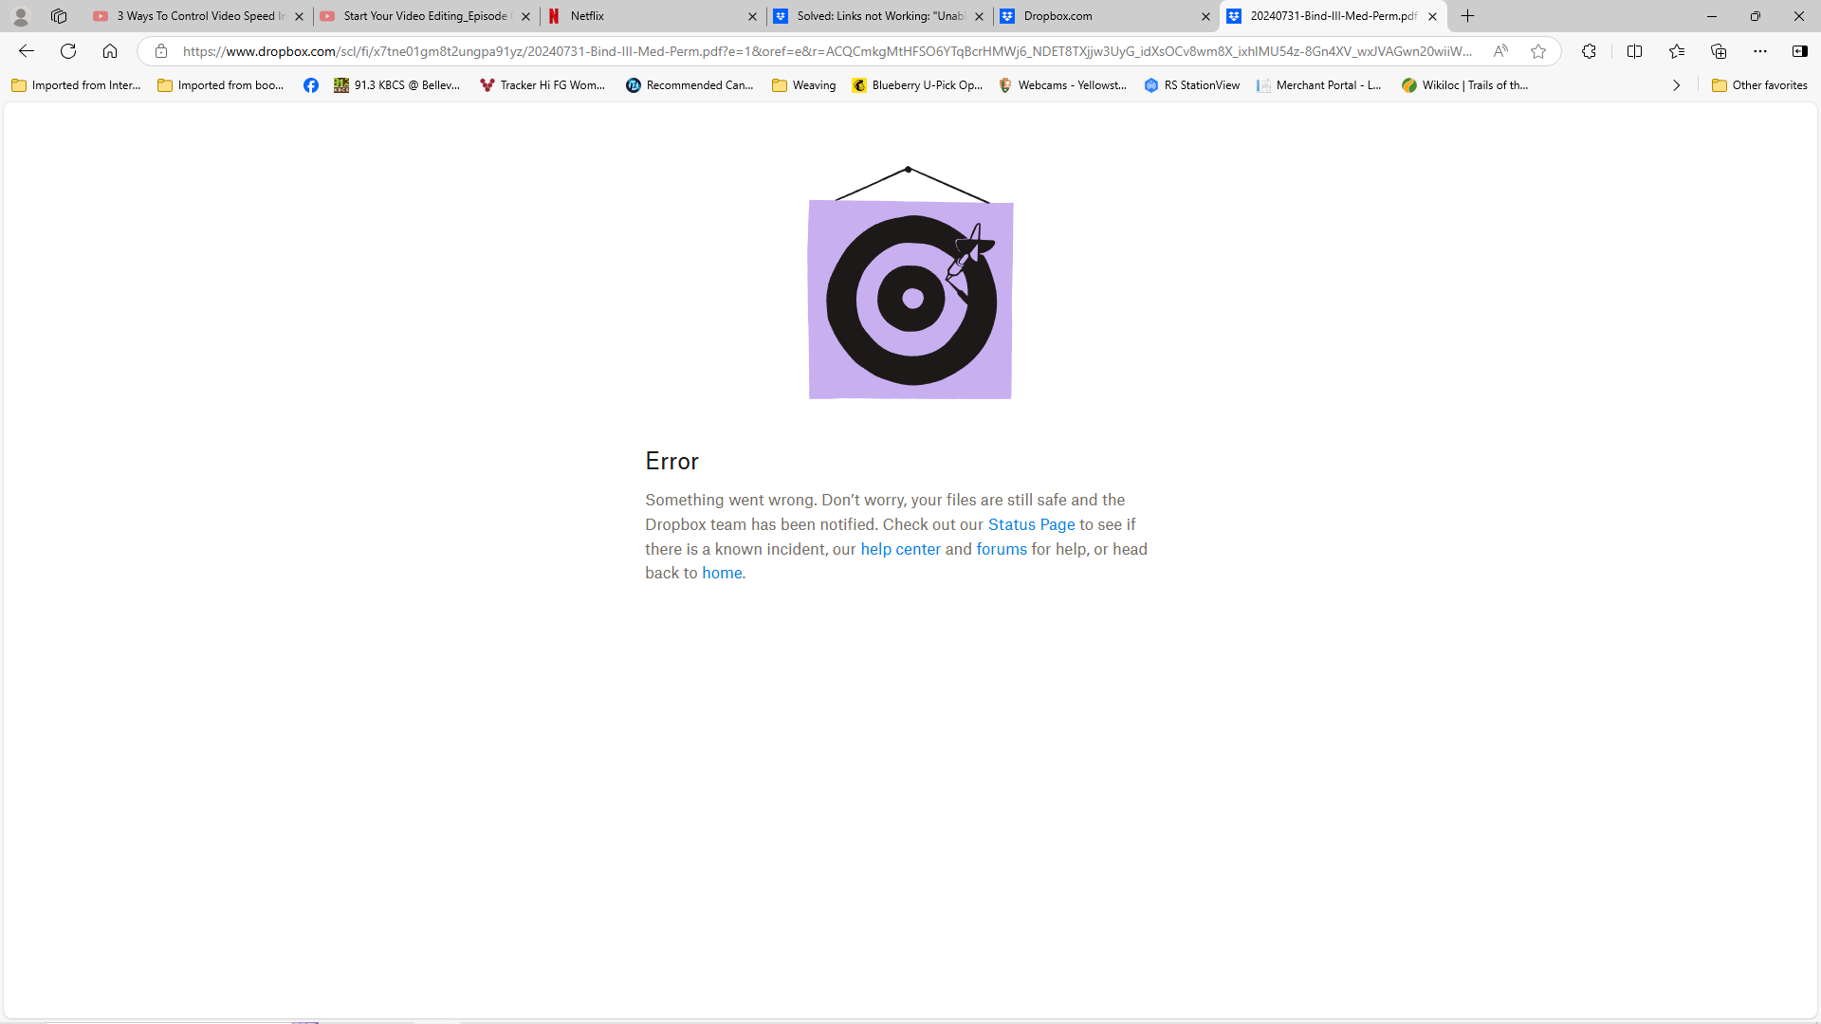Click the Back navigation arrow
Viewport: 1821px width, 1024px height.
(x=25, y=51)
